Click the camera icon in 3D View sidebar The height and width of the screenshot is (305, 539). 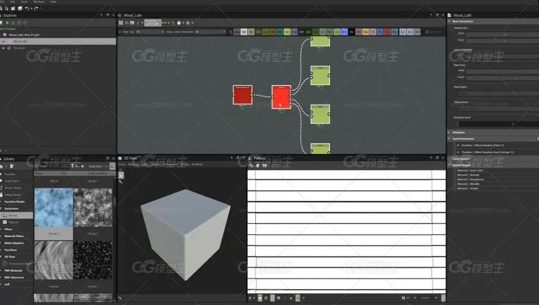pyautogui.click(x=121, y=175)
